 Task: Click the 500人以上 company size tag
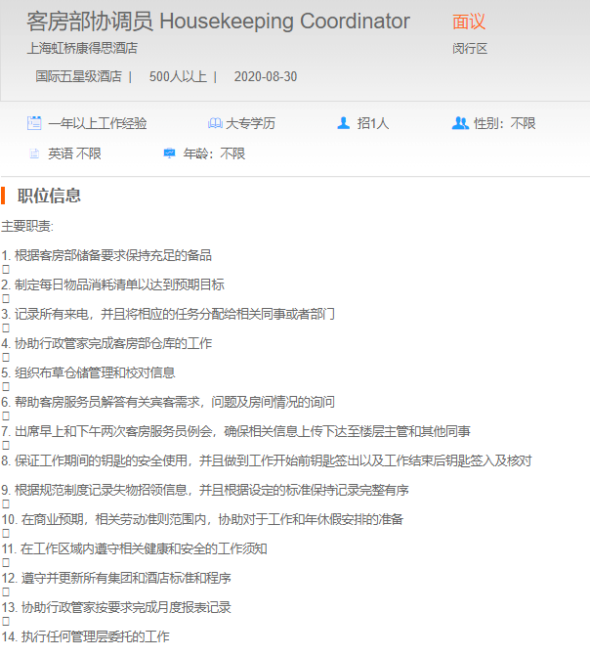[177, 76]
